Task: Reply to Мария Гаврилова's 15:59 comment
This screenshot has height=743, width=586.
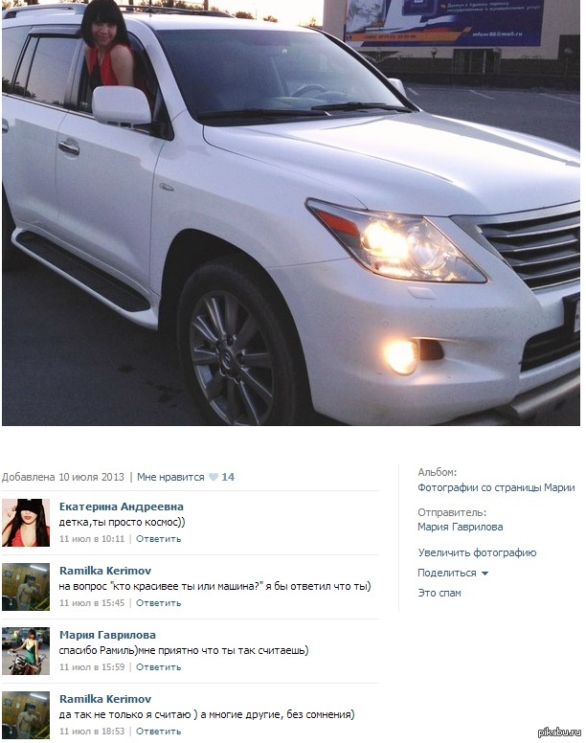Action: pyautogui.click(x=158, y=666)
